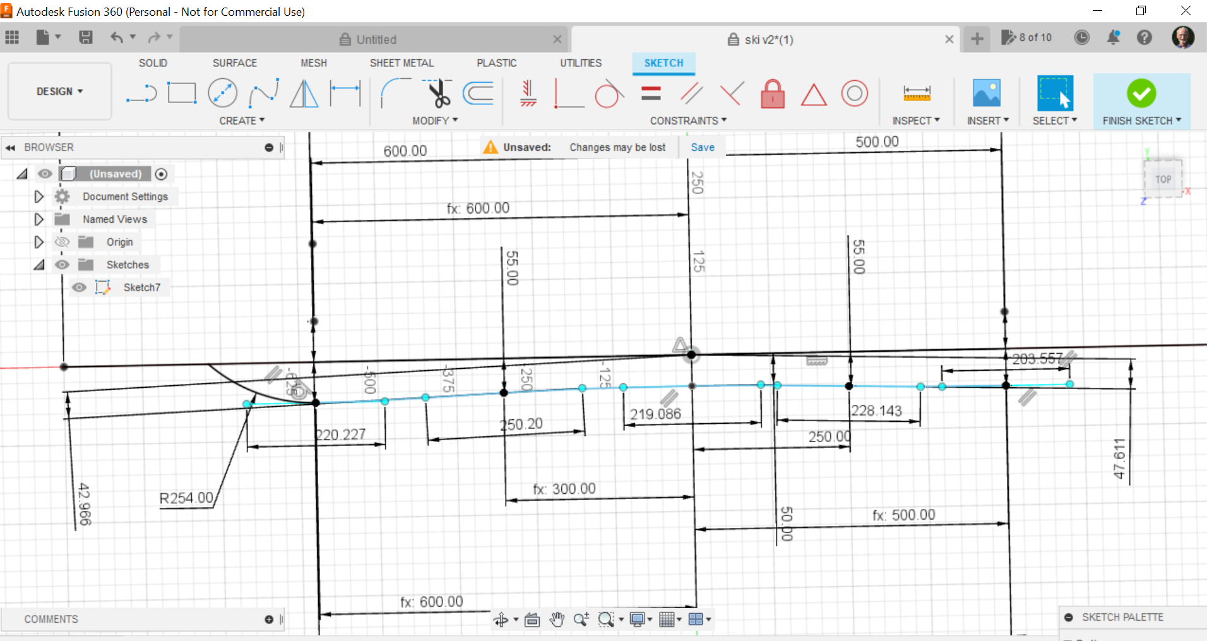Image resolution: width=1207 pixels, height=641 pixels.
Task: Select the Line tool in Create
Action: [141, 93]
